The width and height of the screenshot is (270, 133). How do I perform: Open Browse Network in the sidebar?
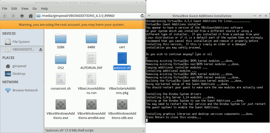(22, 90)
